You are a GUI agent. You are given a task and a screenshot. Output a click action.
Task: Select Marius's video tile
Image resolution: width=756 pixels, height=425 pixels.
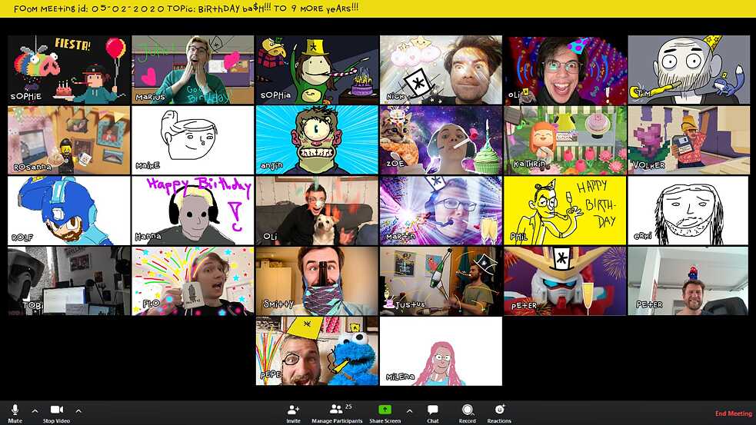pyautogui.click(x=193, y=69)
